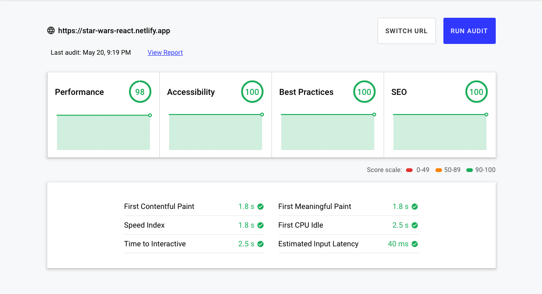This screenshot has height=294, width=542.
Task: Click the red 0-49 score scale swatch
Action: [410, 170]
